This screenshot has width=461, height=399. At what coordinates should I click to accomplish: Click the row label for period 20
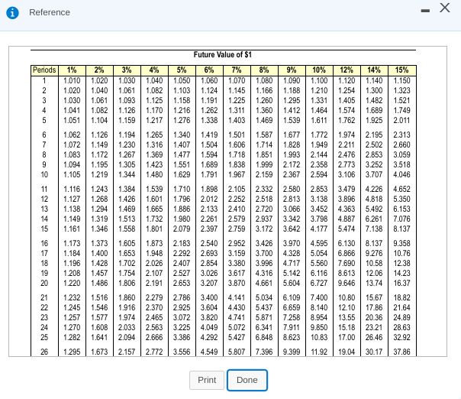44,284
